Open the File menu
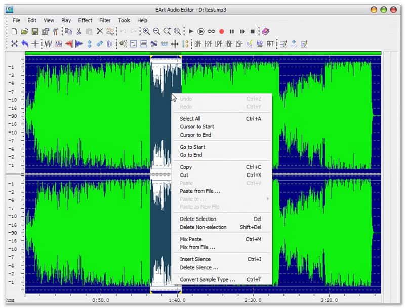Image resolution: width=405 pixels, height=308 pixels. pyautogui.click(x=17, y=20)
